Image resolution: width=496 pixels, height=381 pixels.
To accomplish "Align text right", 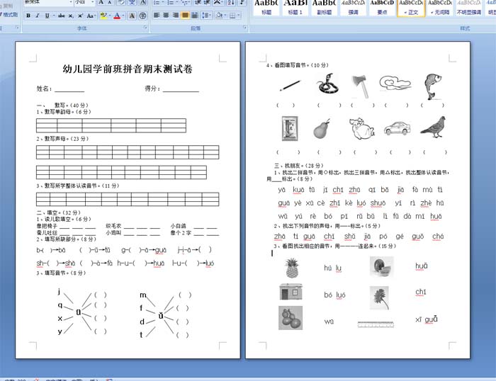I will click(176, 15).
